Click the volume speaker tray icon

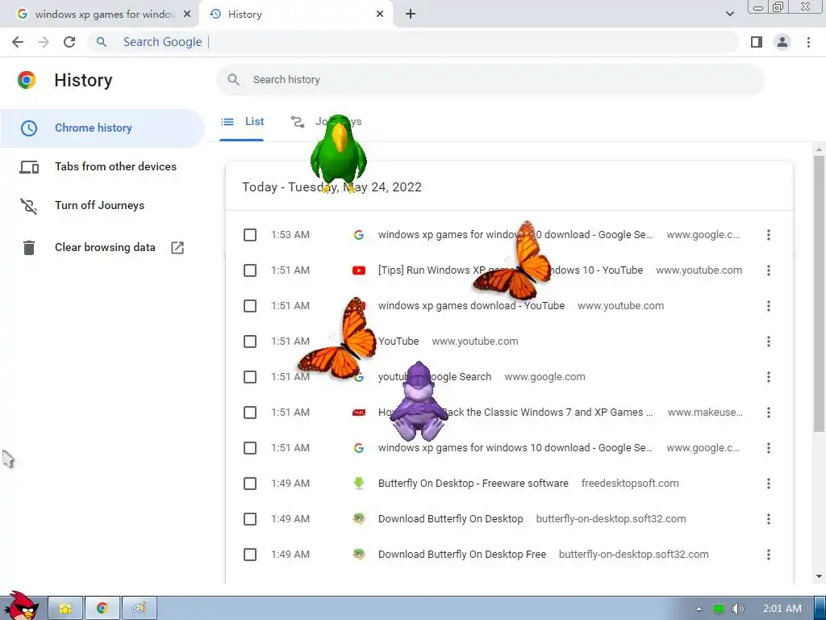738,609
